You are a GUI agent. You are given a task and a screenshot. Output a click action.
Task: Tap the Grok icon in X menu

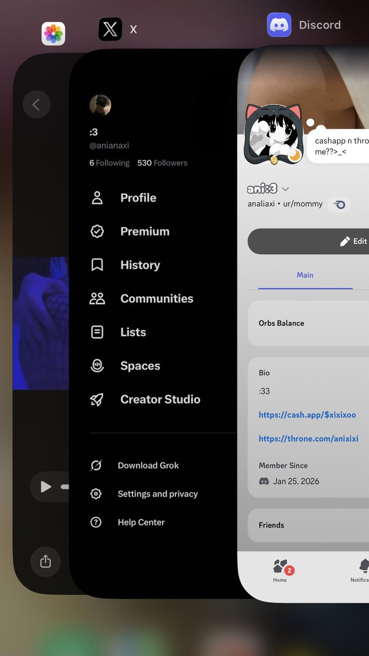click(96, 465)
